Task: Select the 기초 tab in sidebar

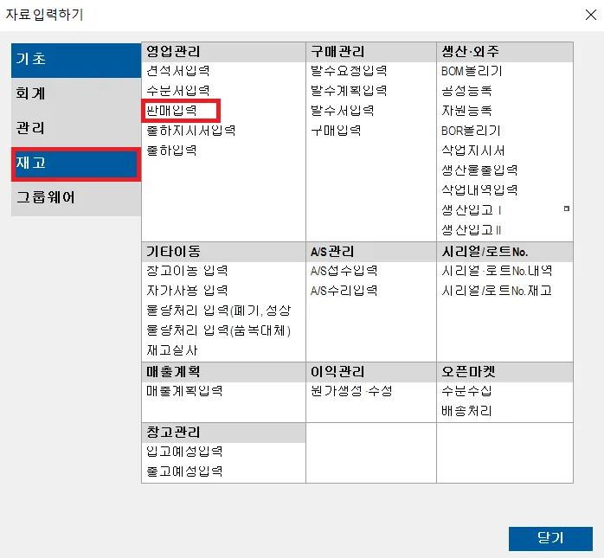Action: tap(76, 60)
